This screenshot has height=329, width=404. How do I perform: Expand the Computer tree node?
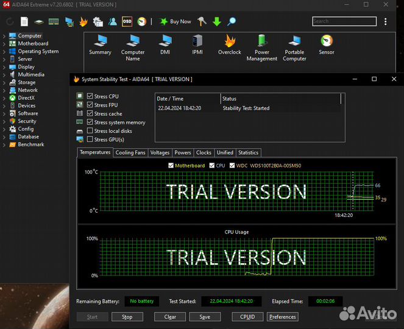tap(4, 36)
